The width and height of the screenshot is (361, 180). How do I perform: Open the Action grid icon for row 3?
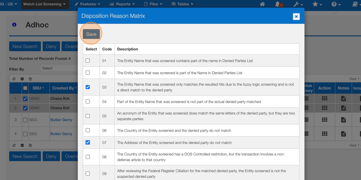[325, 120]
